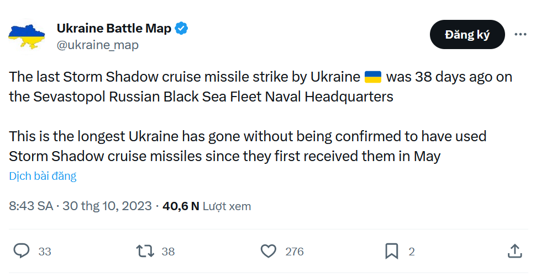Click the 30 thg 10, 2023 date
536x278 pixels.
[x=107, y=206]
